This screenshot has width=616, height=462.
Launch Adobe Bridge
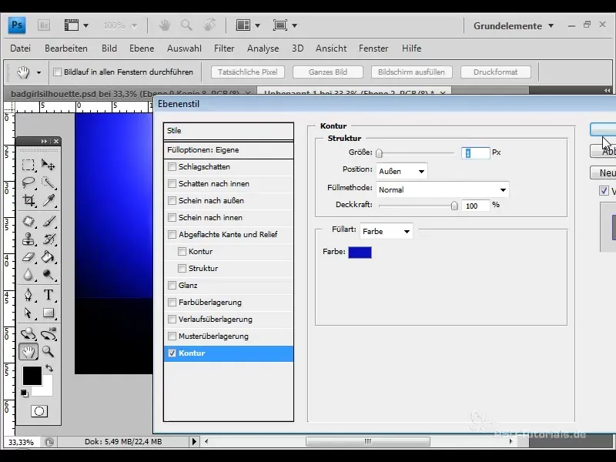44,25
